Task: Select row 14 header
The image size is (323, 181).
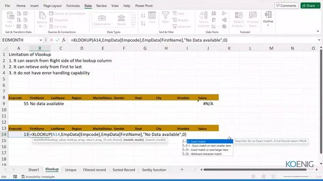Action: coord(4,134)
